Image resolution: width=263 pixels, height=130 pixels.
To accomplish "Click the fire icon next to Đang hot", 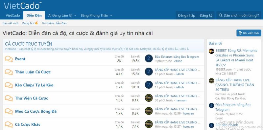I will [x=36, y=23].
